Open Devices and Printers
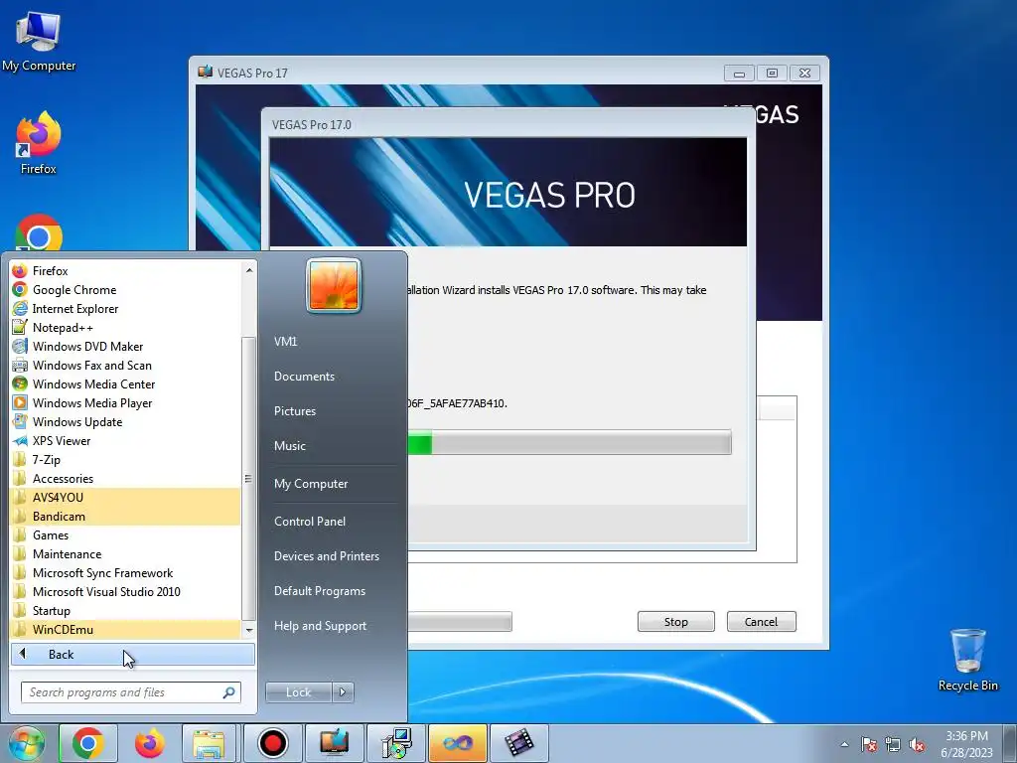Image resolution: width=1017 pixels, height=763 pixels. click(x=326, y=556)
